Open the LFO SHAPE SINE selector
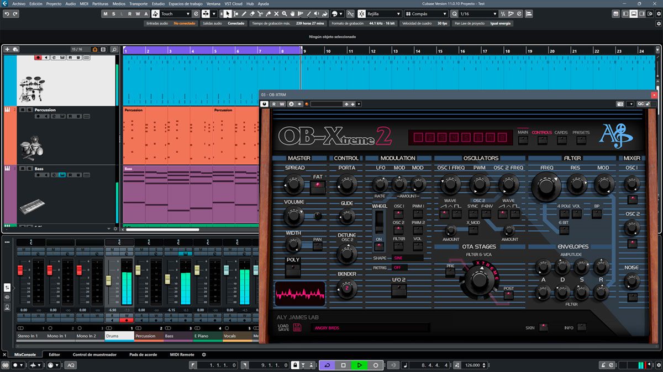This screenshot has width=663, height=372. coord(408,258)
